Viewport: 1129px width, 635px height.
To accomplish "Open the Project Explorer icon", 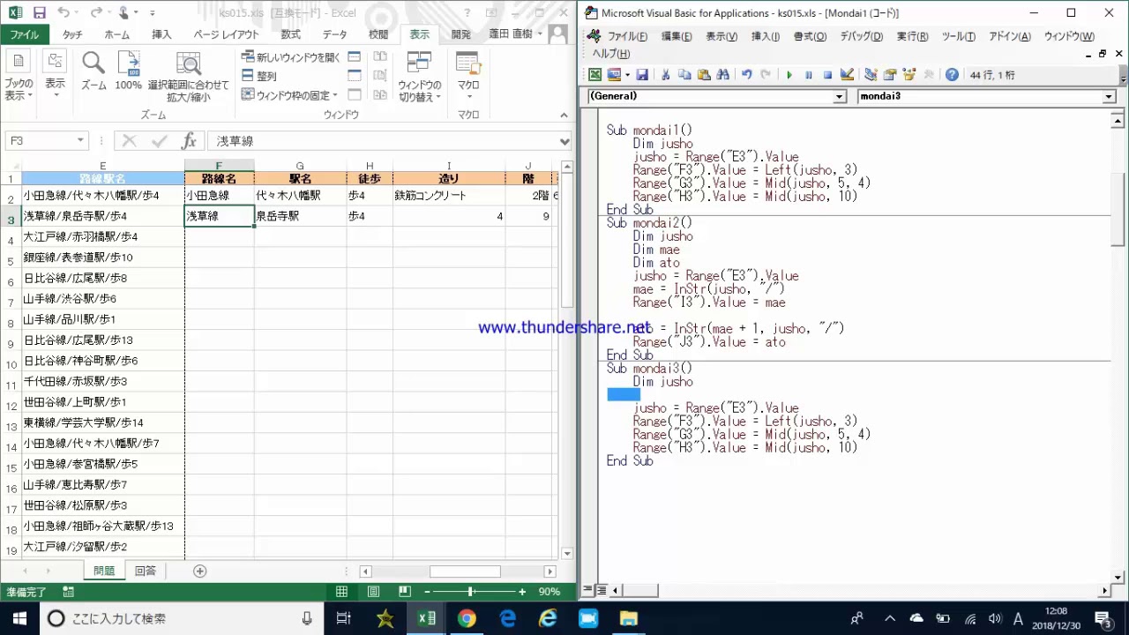I will pyautogui.click(x=871, y=75).
